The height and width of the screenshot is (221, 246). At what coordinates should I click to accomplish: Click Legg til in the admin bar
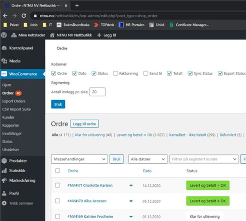(107, 35)
